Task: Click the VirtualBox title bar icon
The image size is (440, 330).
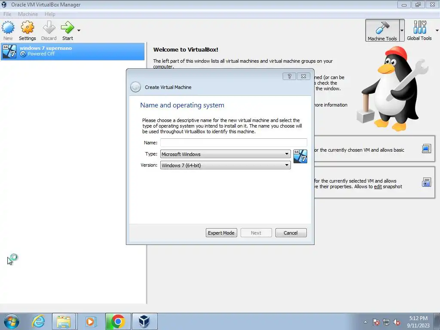Action: point(4,4)
